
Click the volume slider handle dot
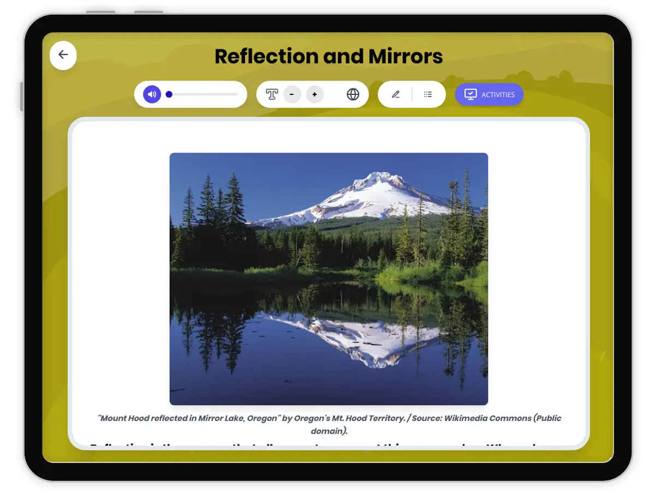tap(169, 94)
